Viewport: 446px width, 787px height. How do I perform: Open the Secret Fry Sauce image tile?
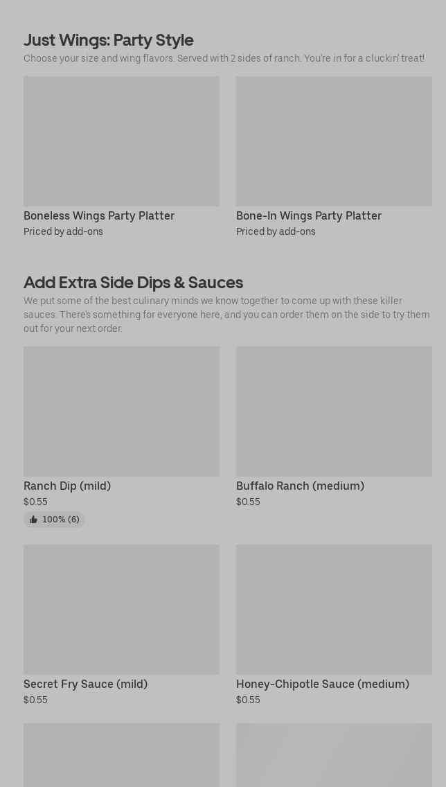point(121,610)
